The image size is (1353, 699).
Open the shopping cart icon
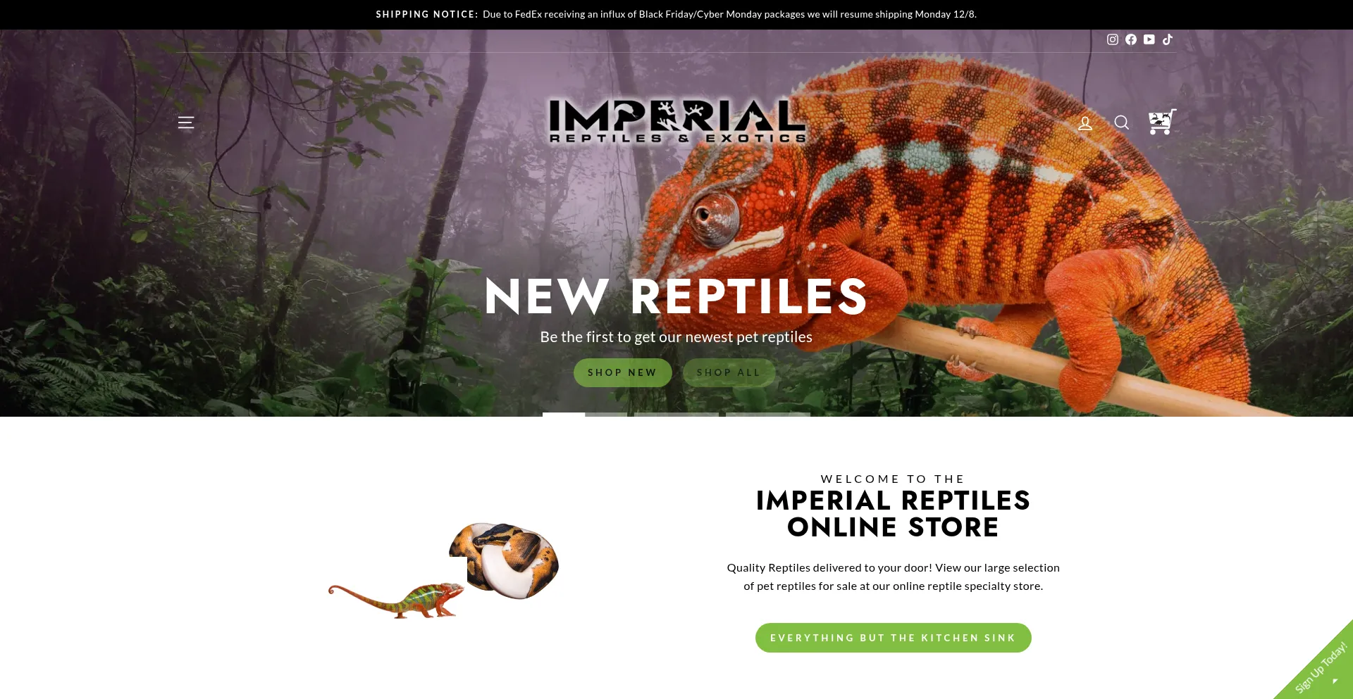point(1162,122)
